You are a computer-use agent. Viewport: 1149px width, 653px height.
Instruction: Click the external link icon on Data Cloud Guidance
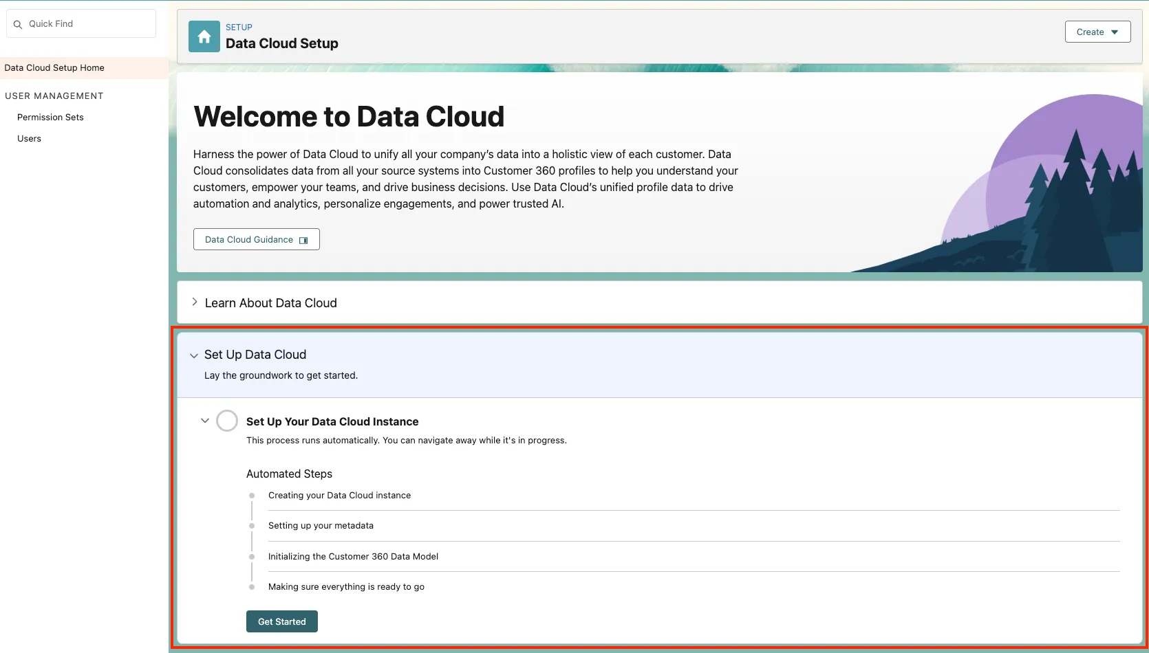303,240
